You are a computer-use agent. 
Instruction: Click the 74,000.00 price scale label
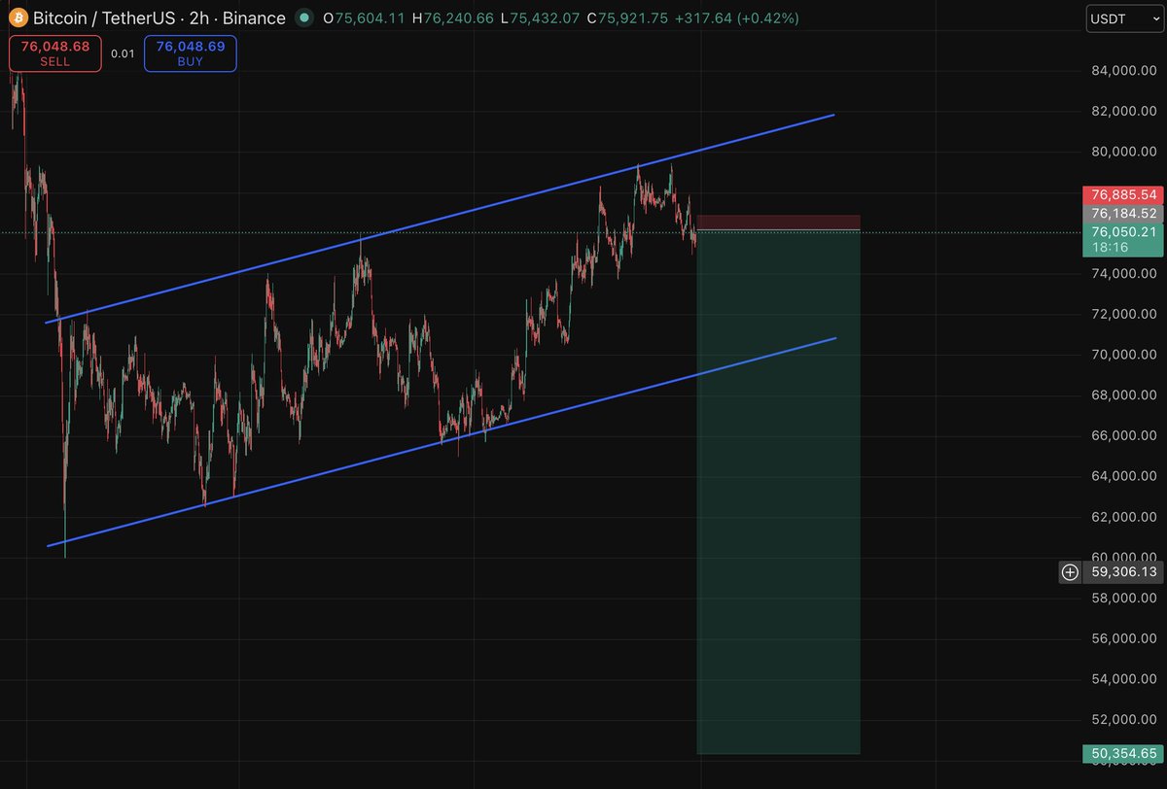[x=1122, y=273]
